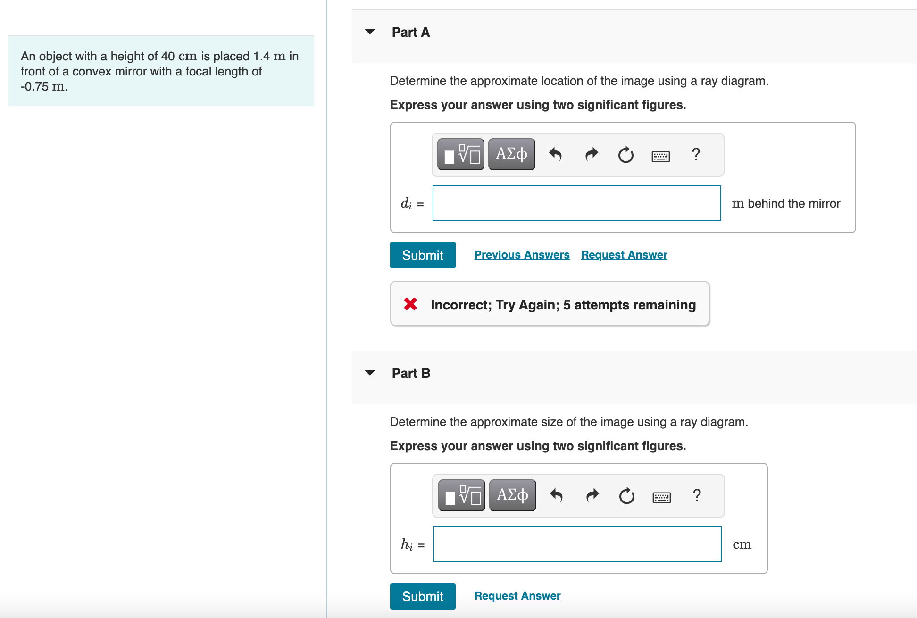Click the redo arrow in Part B toolbar

click(x=592, y=495)
